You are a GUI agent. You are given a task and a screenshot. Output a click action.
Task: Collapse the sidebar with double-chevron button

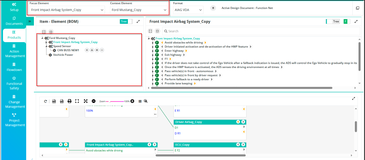coord(30,21)
